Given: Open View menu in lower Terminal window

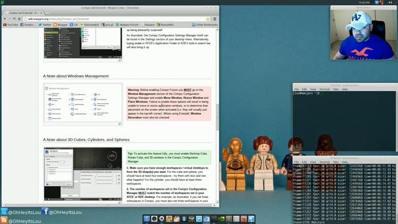Looking at the screenshot, I should (x=313, y=162).
